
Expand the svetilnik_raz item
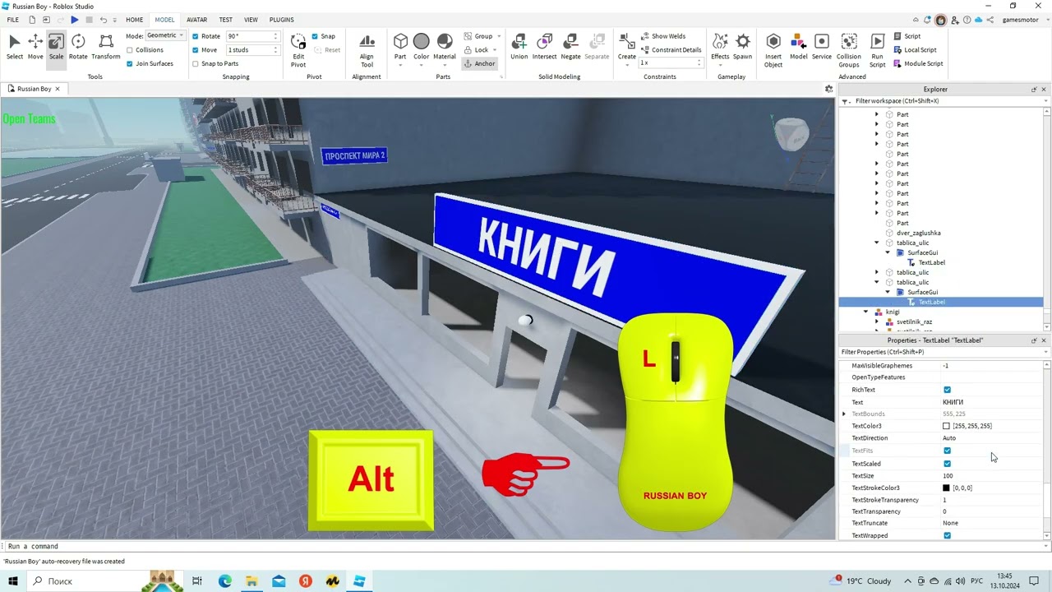876,321
